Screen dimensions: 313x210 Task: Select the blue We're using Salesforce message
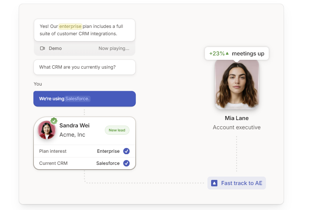point(85,99)
